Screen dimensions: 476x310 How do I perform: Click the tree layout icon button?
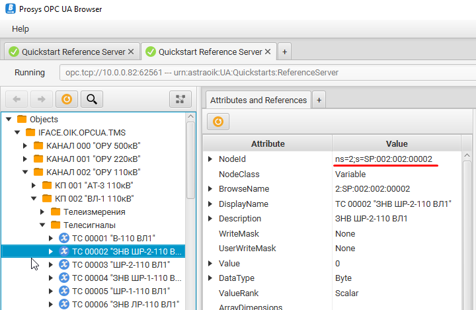coord(179,99)
